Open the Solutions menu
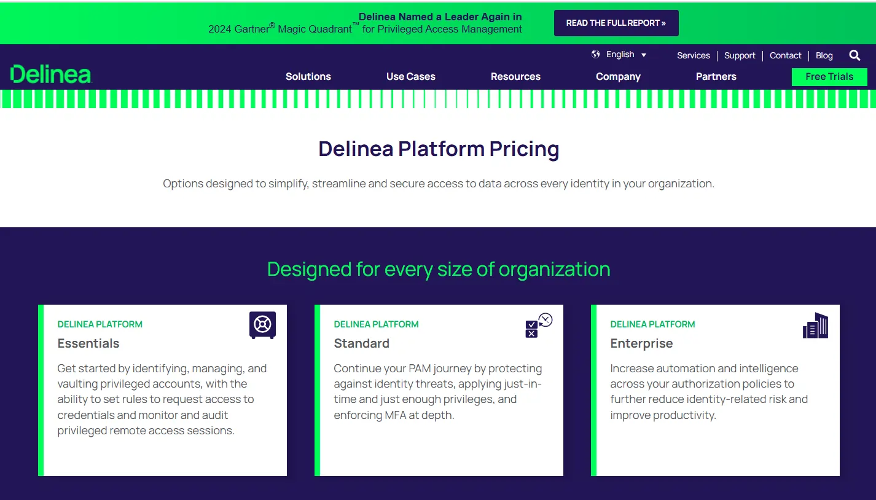This screenshot has height=500, width=876. pyautogui.click(x=308, y=76)
